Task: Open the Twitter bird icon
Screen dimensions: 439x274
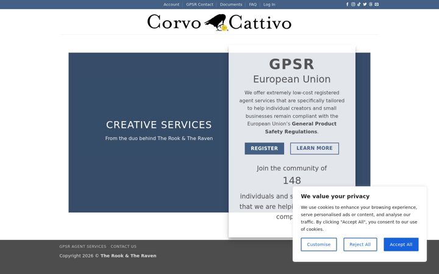Action: click(365, 4)
